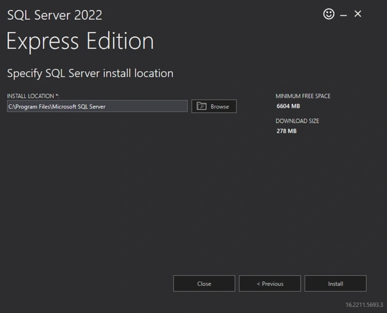Viewport: 387px width, 313px height.
Task: Click the '6604 MB' minimum free space value
Action: (288, 106)
